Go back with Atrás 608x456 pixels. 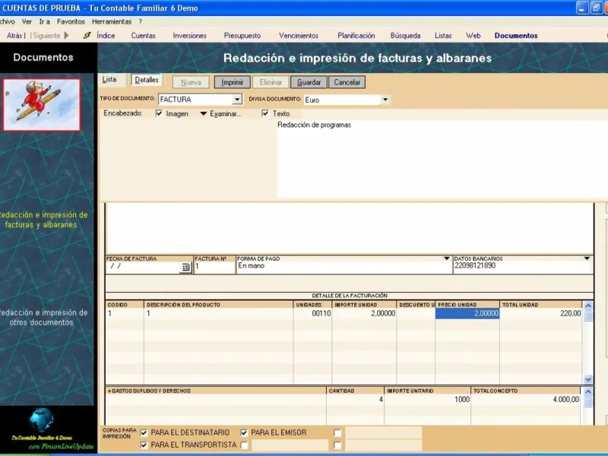click(14, 36)
